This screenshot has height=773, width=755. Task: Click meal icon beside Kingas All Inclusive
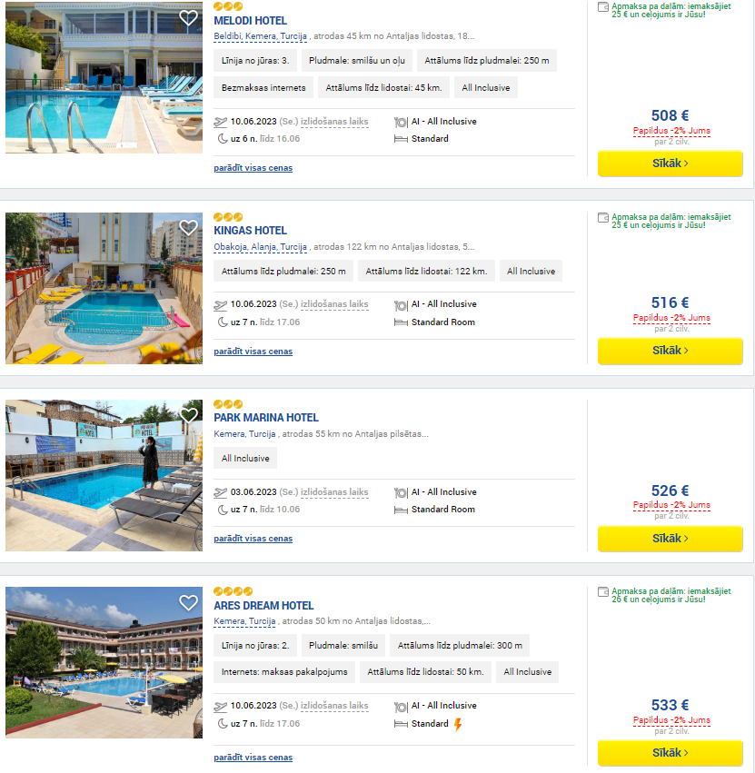coord(401,305)
